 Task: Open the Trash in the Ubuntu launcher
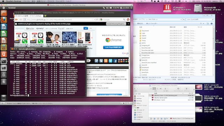point(4,98)
